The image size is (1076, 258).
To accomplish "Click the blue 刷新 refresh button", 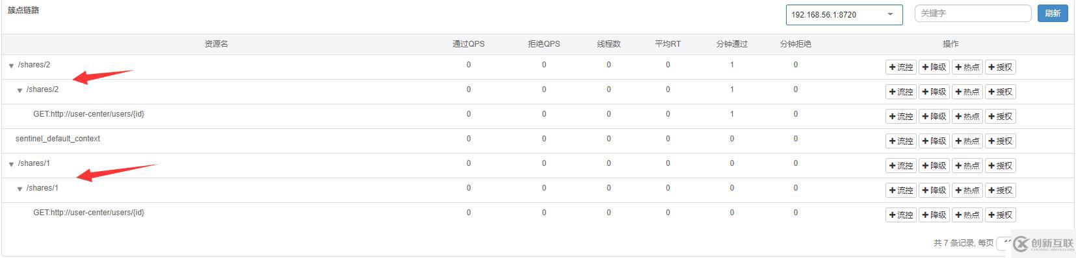I will 1053,14.
